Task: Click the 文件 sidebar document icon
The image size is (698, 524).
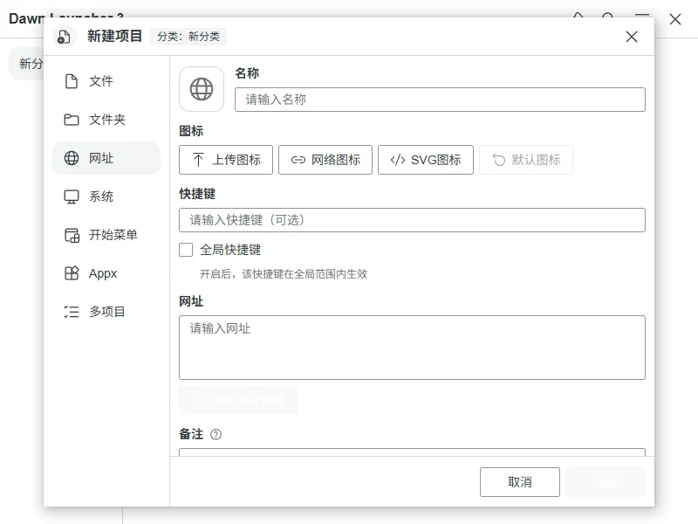Action: 72,81
